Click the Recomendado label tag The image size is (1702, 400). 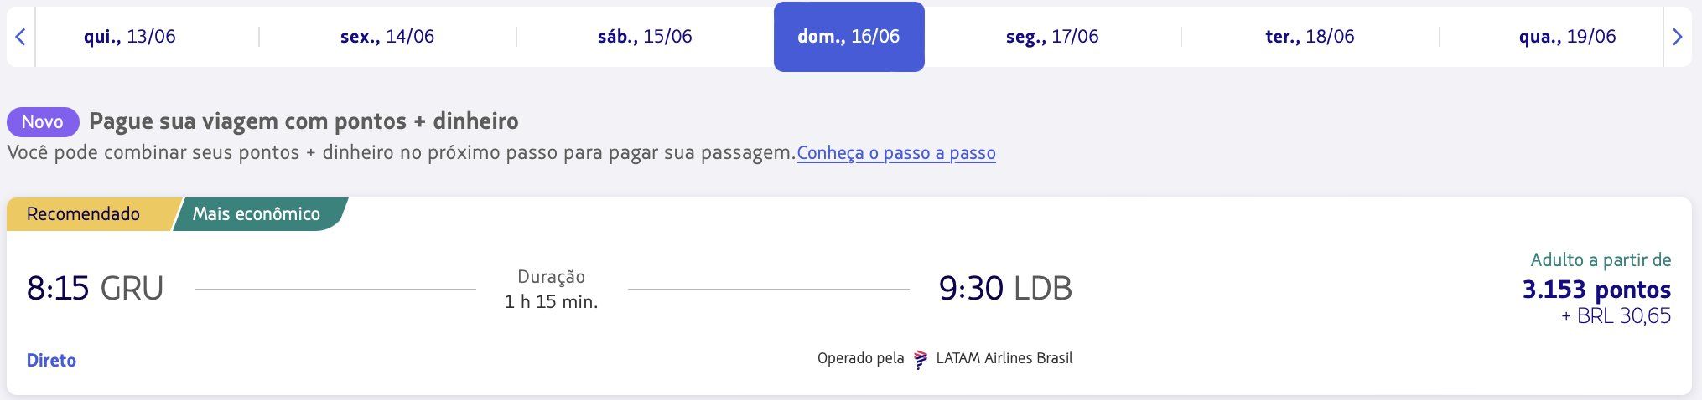click(x=83, y=214)
